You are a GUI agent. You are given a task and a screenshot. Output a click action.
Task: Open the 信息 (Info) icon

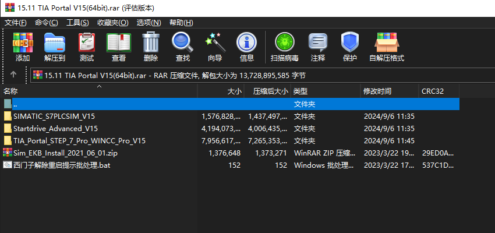[x=246, y=43]
